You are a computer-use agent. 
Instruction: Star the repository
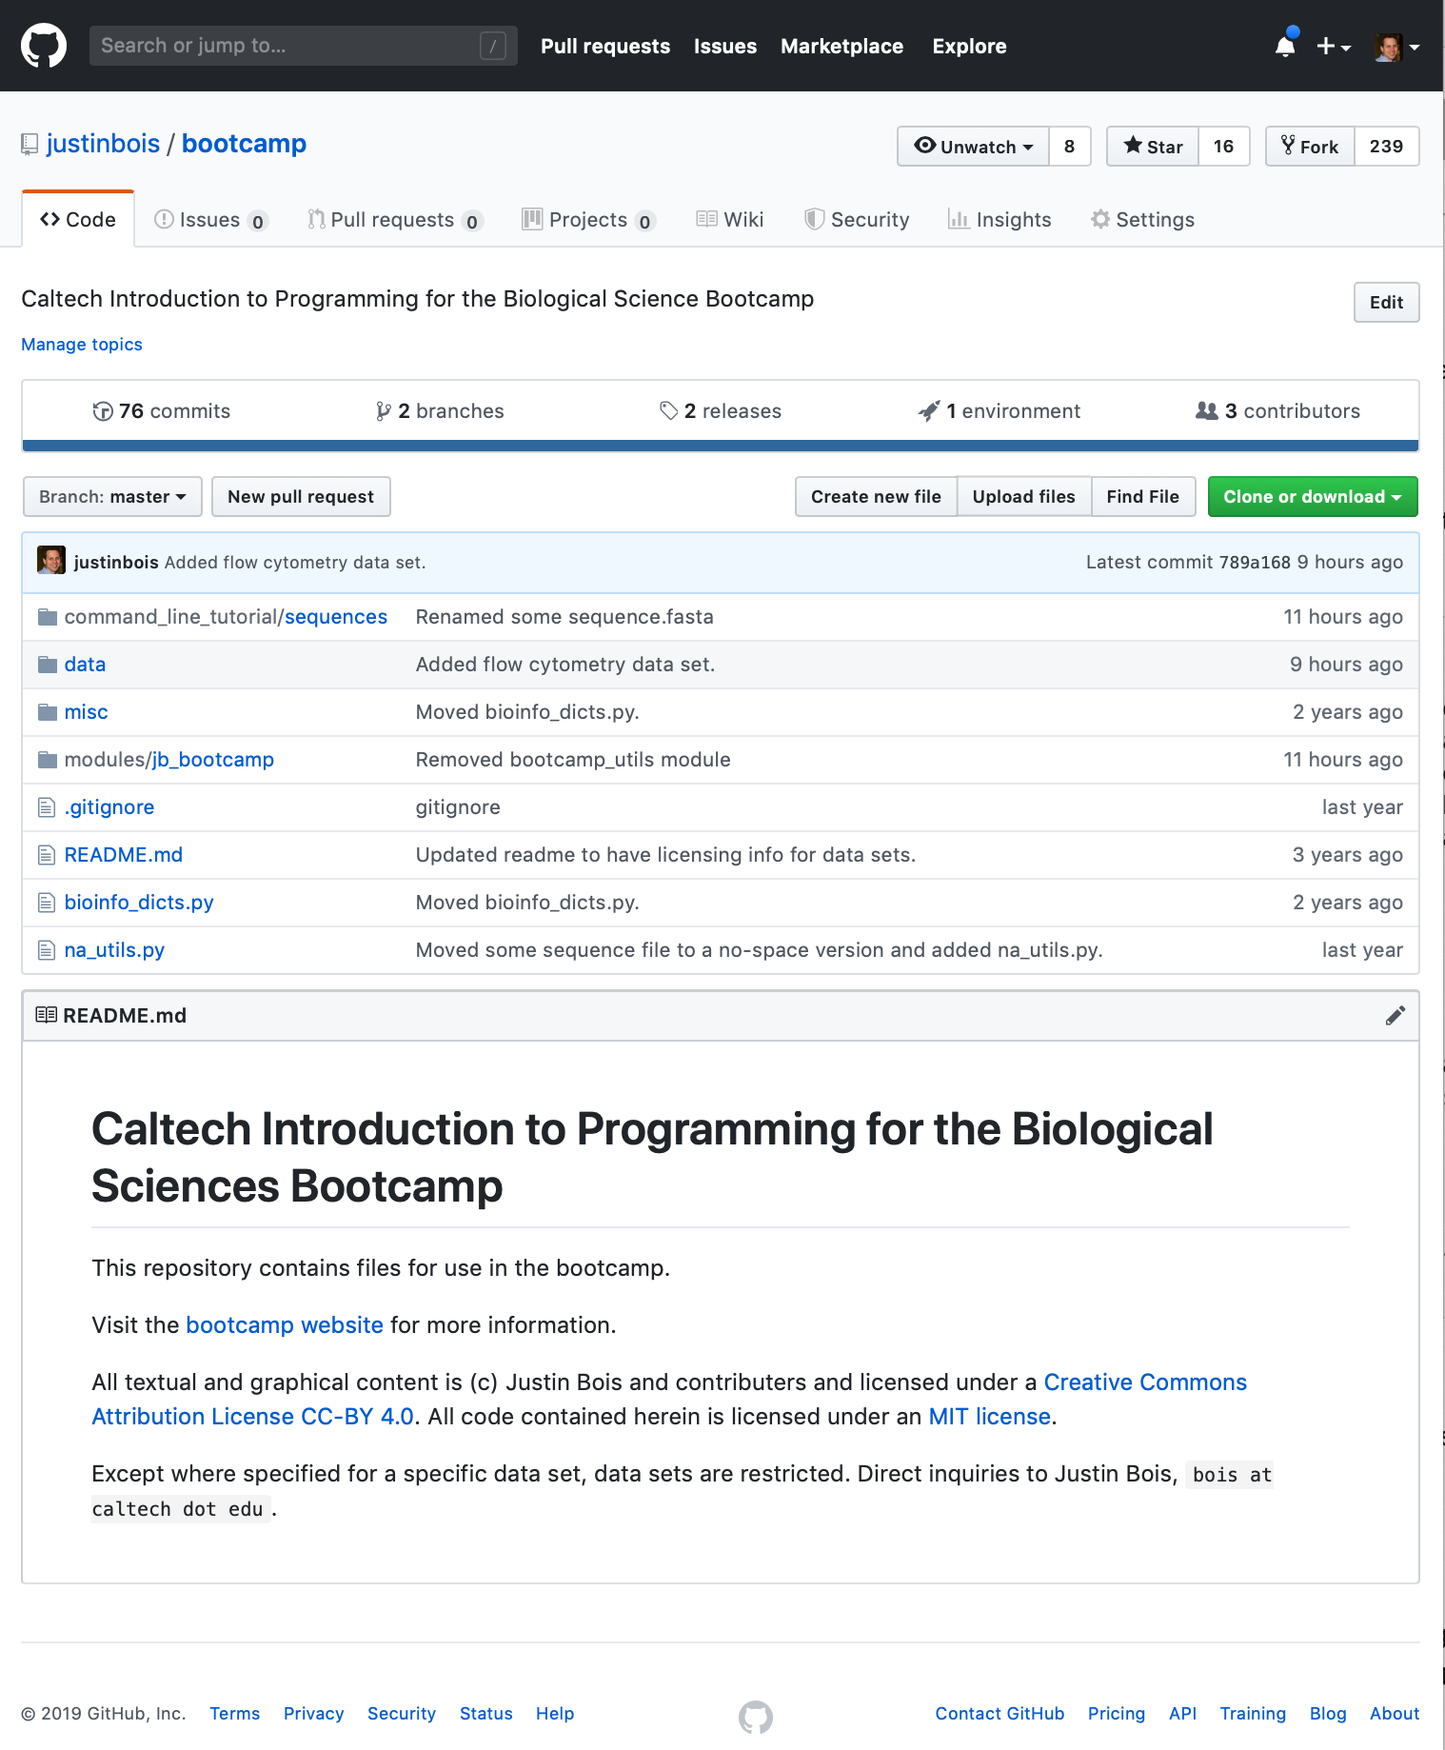(x=1153, y=147)
